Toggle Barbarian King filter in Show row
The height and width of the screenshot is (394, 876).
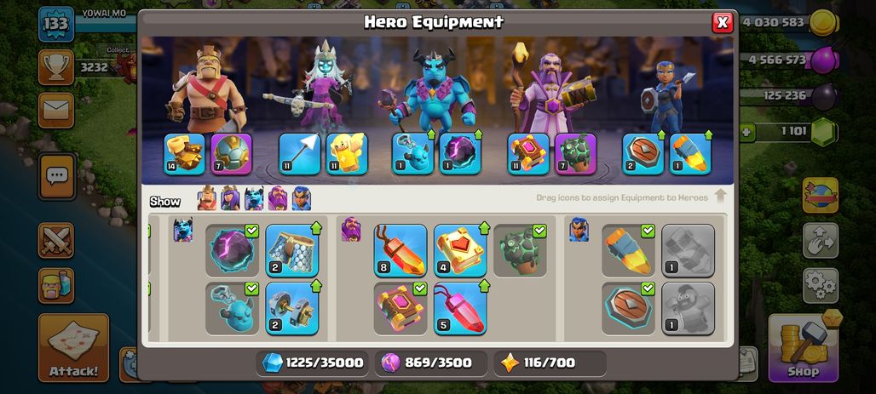[207, 198]
